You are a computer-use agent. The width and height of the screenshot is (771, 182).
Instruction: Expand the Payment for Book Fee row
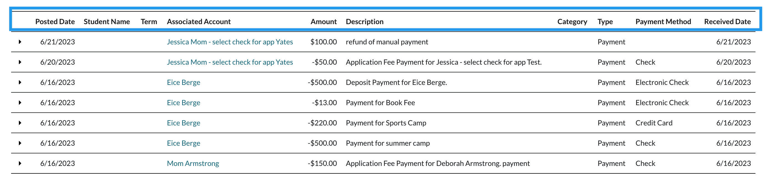pos(20,103)
